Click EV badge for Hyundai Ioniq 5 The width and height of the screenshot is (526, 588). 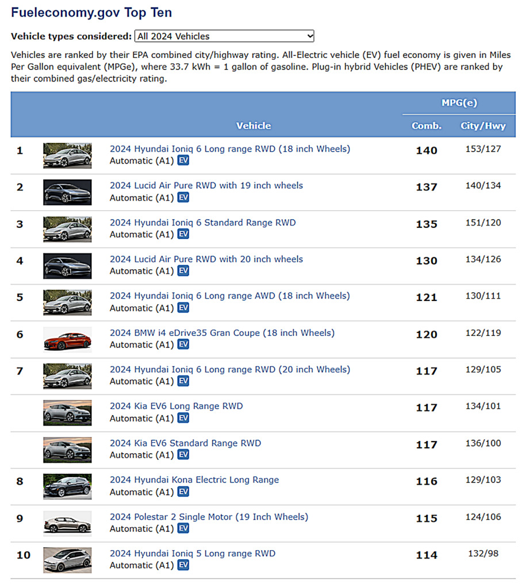(183, 565)
